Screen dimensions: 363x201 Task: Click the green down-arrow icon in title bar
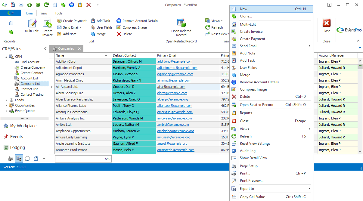(38, 5)
